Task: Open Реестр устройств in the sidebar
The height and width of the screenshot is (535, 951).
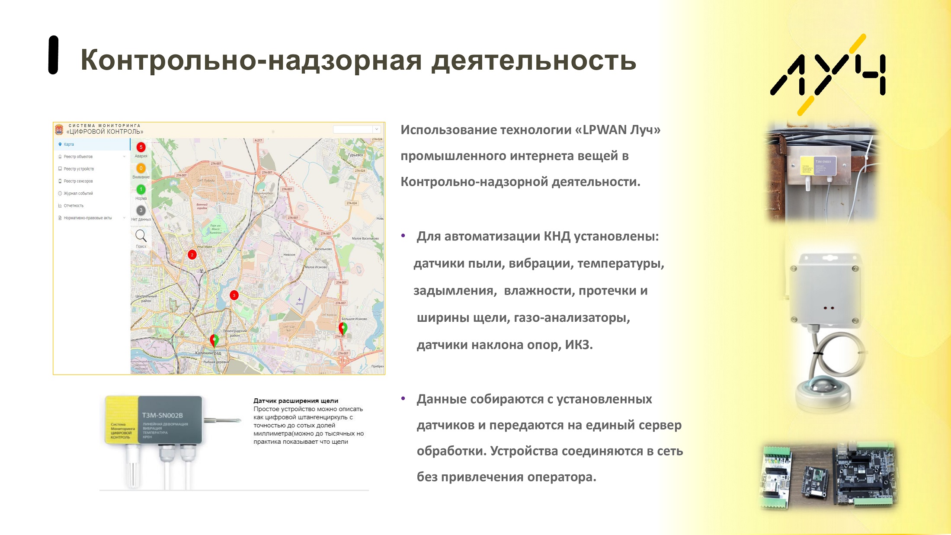Action: click(92, 169)
